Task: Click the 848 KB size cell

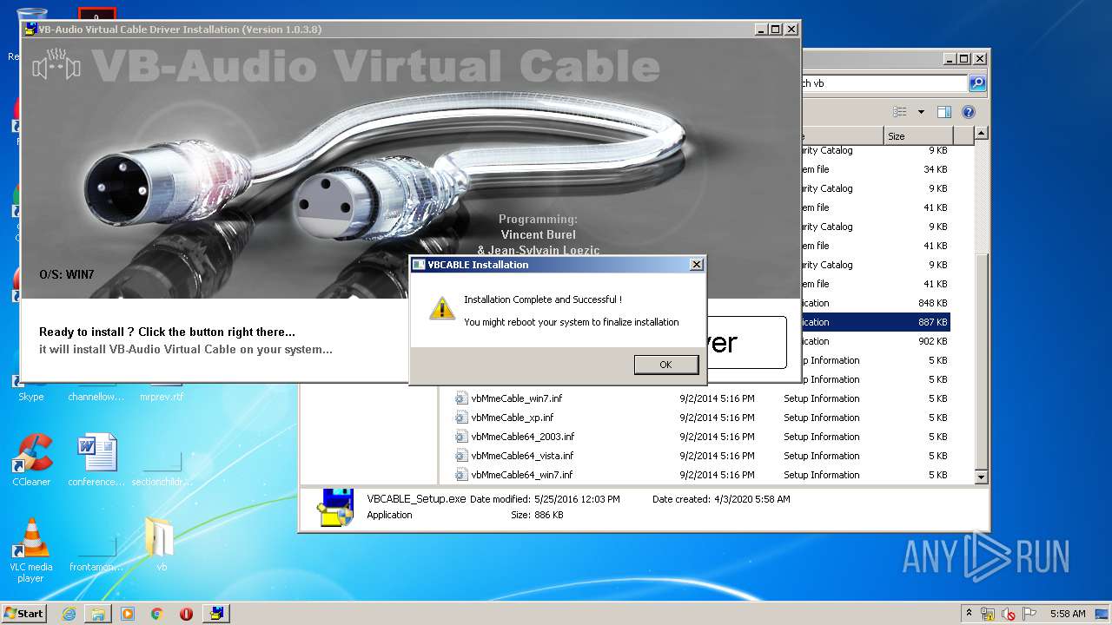Action: tap(932, 303)
